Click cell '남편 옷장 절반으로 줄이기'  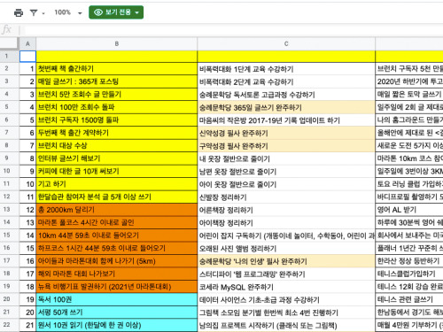click(x=286, y=171)
